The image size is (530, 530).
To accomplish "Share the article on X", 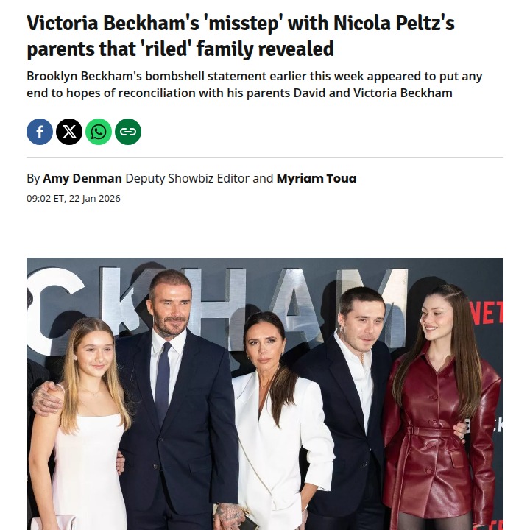I will point(69,132).
